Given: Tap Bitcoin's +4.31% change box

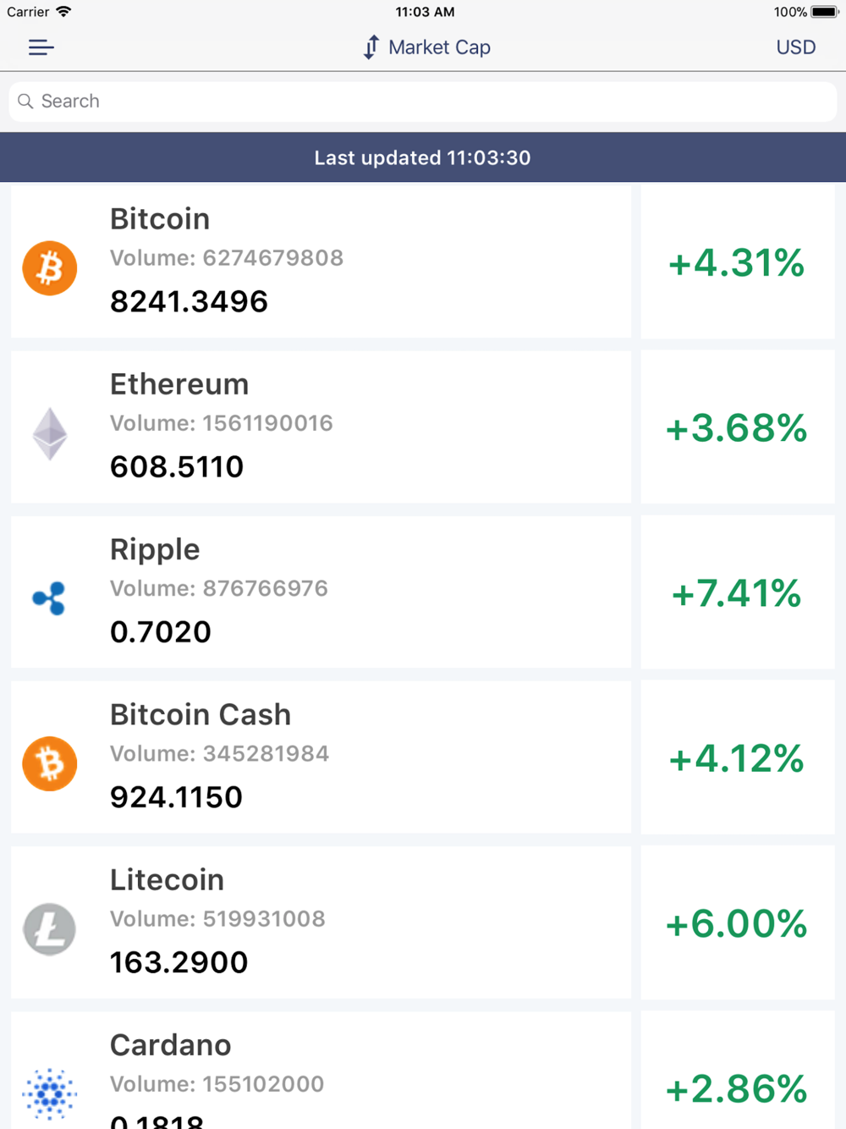Looking at the screenshot, I should pos(738,262).
